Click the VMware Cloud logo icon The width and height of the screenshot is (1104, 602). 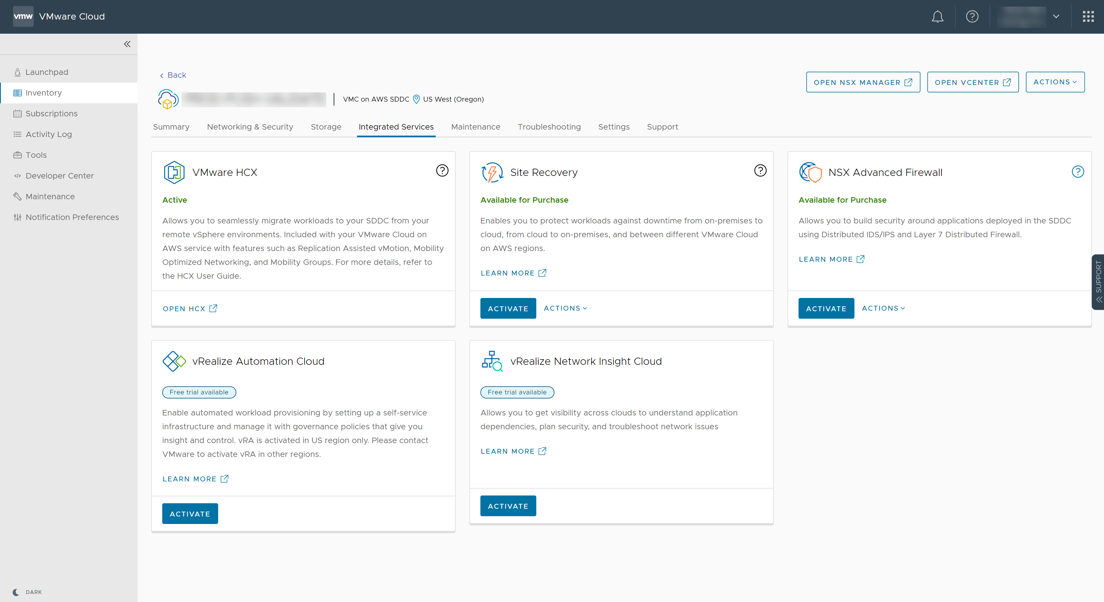(x=22, y=16)
